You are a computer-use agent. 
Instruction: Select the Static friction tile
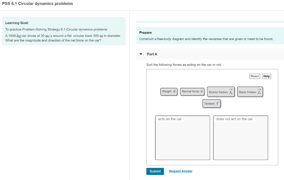tap(250, 91)
